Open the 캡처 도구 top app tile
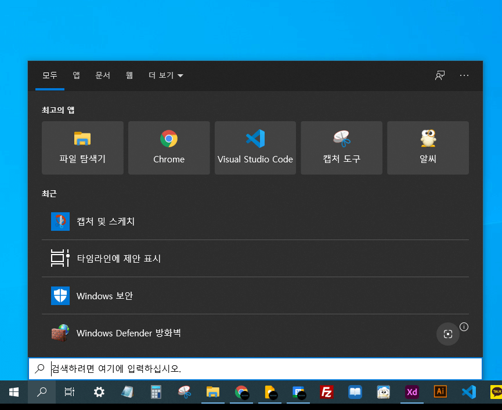Screen dimensions: 502x410 342,148
